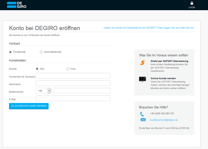Image resolution: width=208 pixels, height=149 pixels.
Task: Choose Herr as salutation
Action: click(37, 69)
